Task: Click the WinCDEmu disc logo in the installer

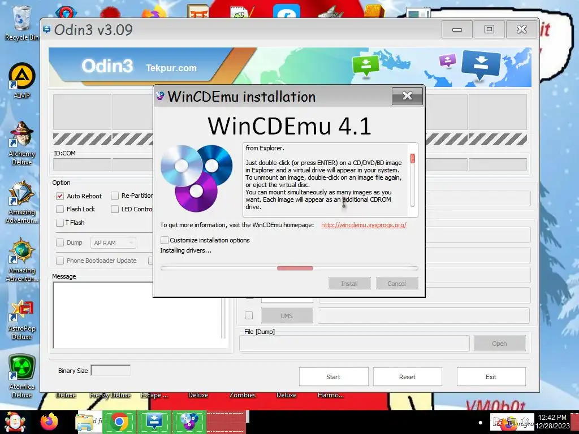Action: (x=196, y=178)
